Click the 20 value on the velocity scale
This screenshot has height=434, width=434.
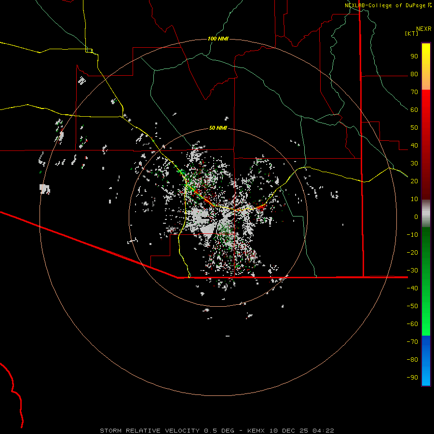pyautogui.click(x=414, y=181)
